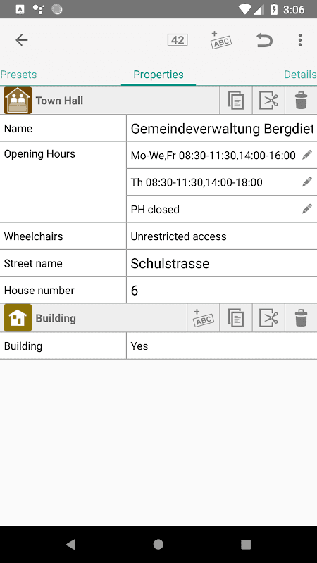Tap the Th 08:30-11:30,14:00-18:00 text
This screenshot has width=317, height=563.
[197, 182]
